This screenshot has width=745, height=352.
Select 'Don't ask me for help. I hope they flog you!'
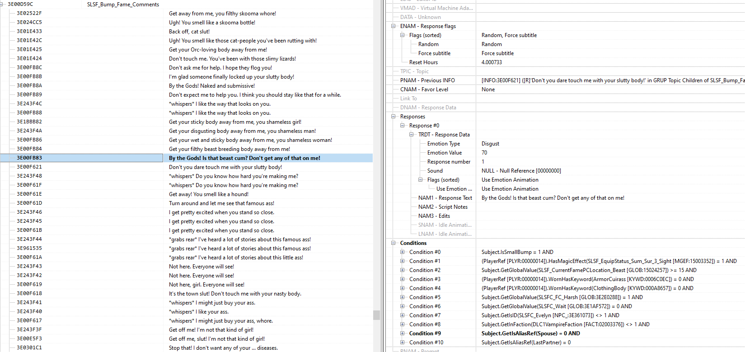pyautogui.click(x=186, y=68)
